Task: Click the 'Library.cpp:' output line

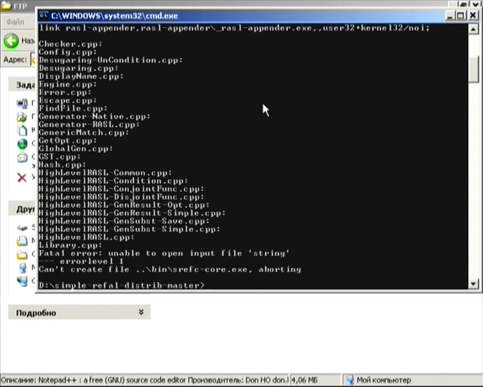Action: [x=70, y=245]
